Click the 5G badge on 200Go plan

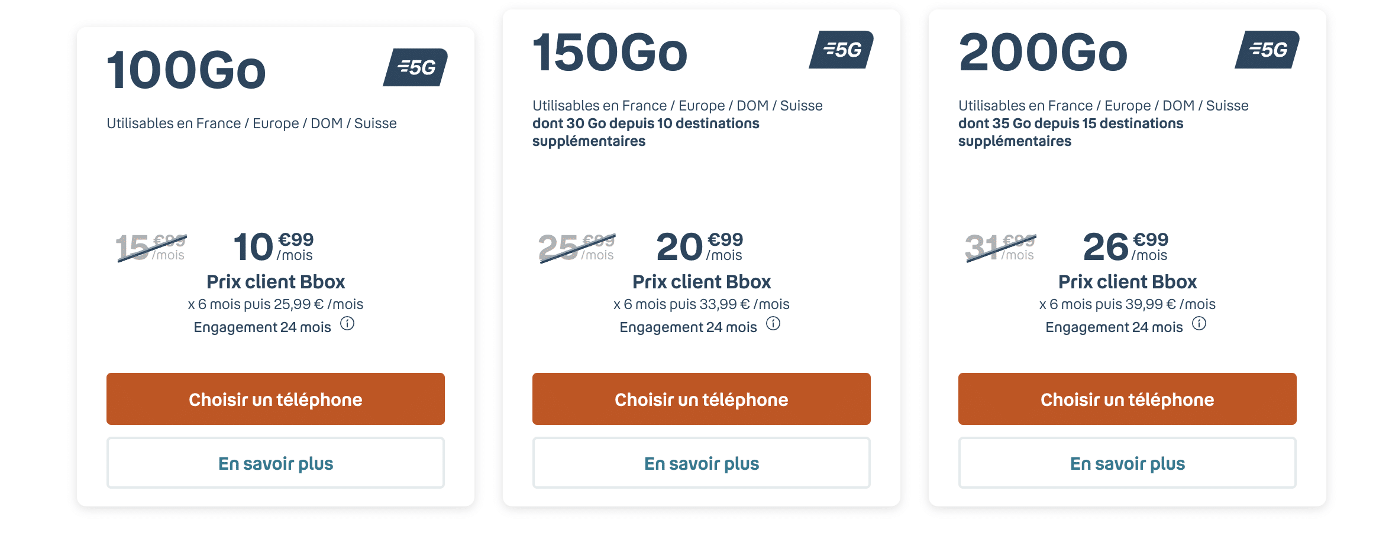(x=1267, y=50)
